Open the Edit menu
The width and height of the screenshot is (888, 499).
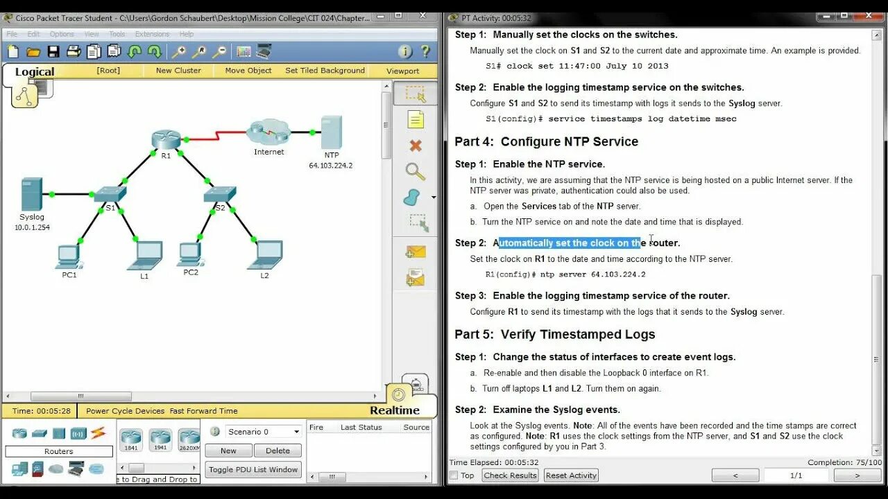pyautogui.click(x=34, y=34)
